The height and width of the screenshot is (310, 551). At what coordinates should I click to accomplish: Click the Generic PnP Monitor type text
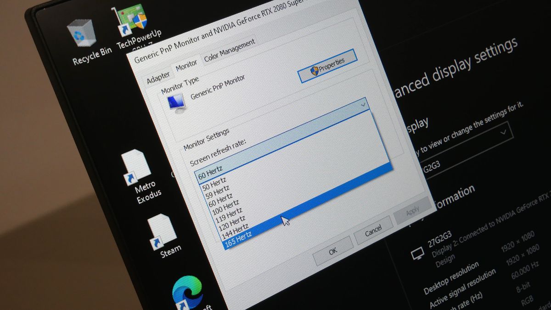point(218,86)
